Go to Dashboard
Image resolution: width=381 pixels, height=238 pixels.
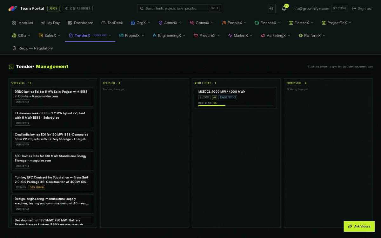tap(81, 23)
